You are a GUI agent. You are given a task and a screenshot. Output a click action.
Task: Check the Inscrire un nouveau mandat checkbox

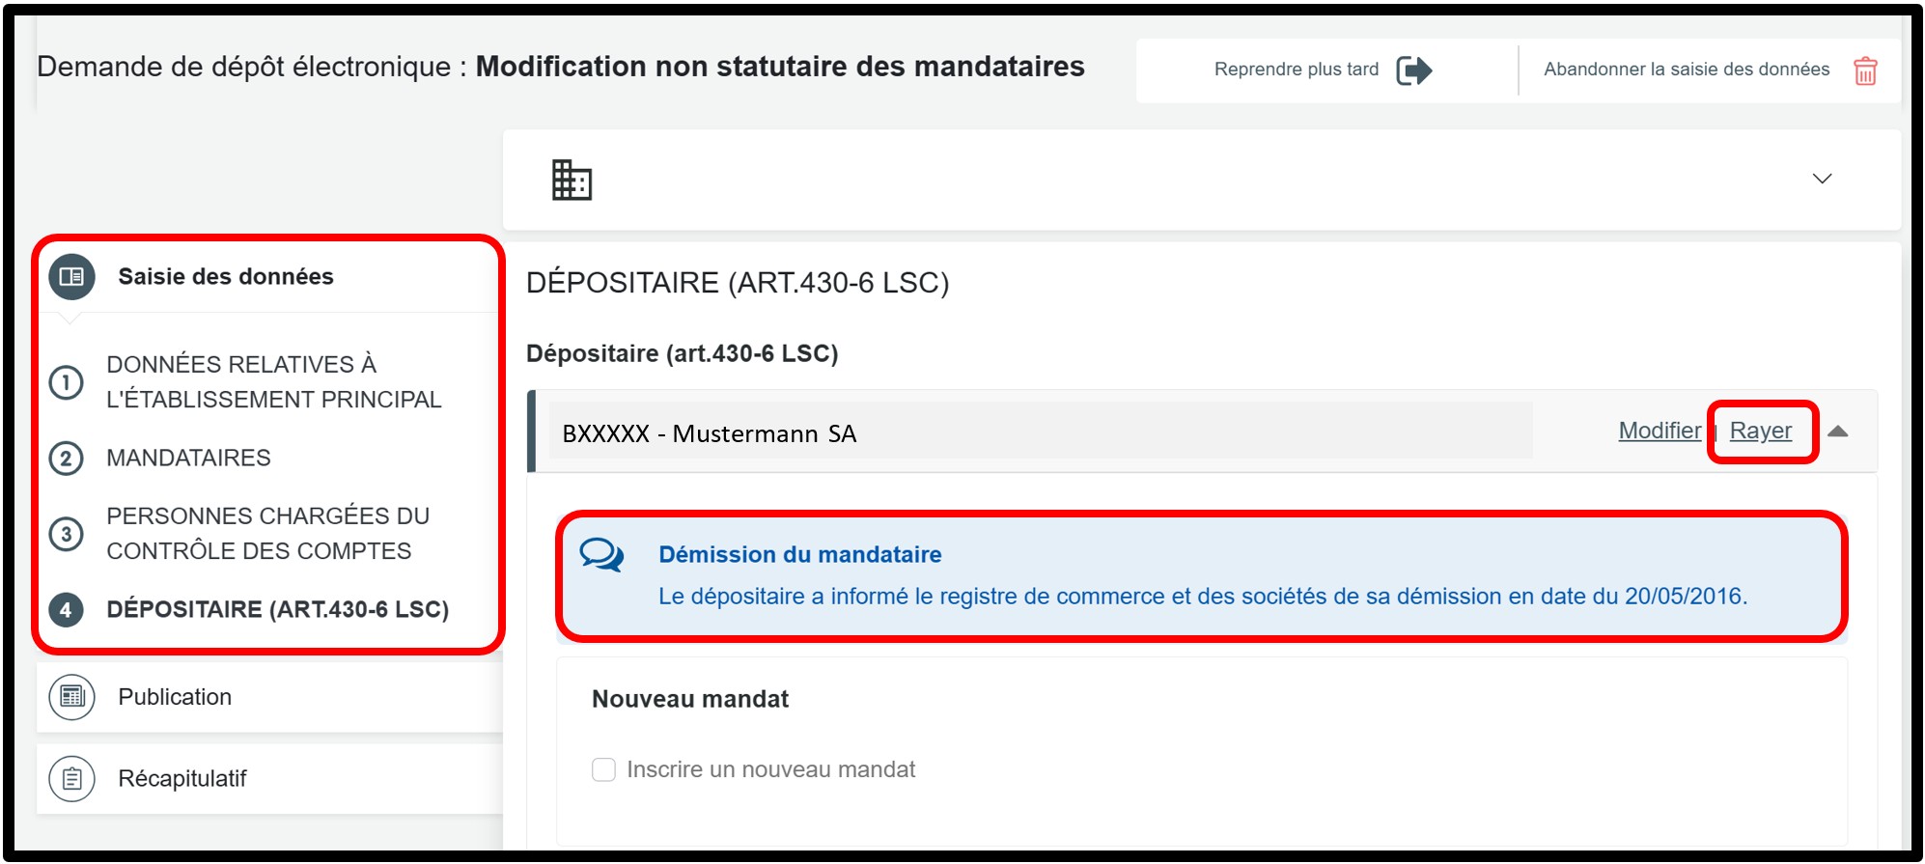click(x=603, y=769)
